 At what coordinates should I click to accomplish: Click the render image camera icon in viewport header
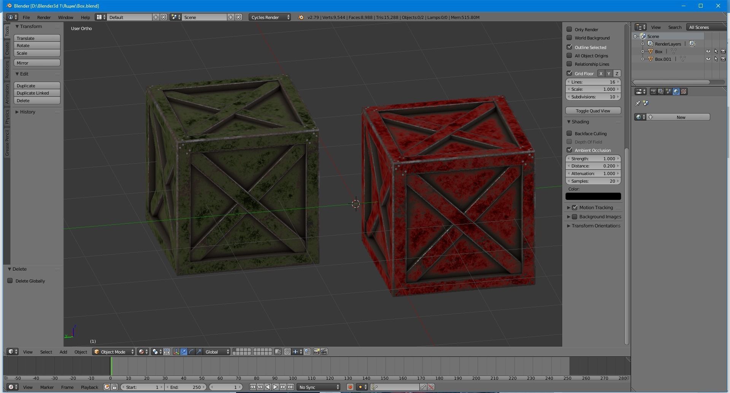(x=317, y=352)
